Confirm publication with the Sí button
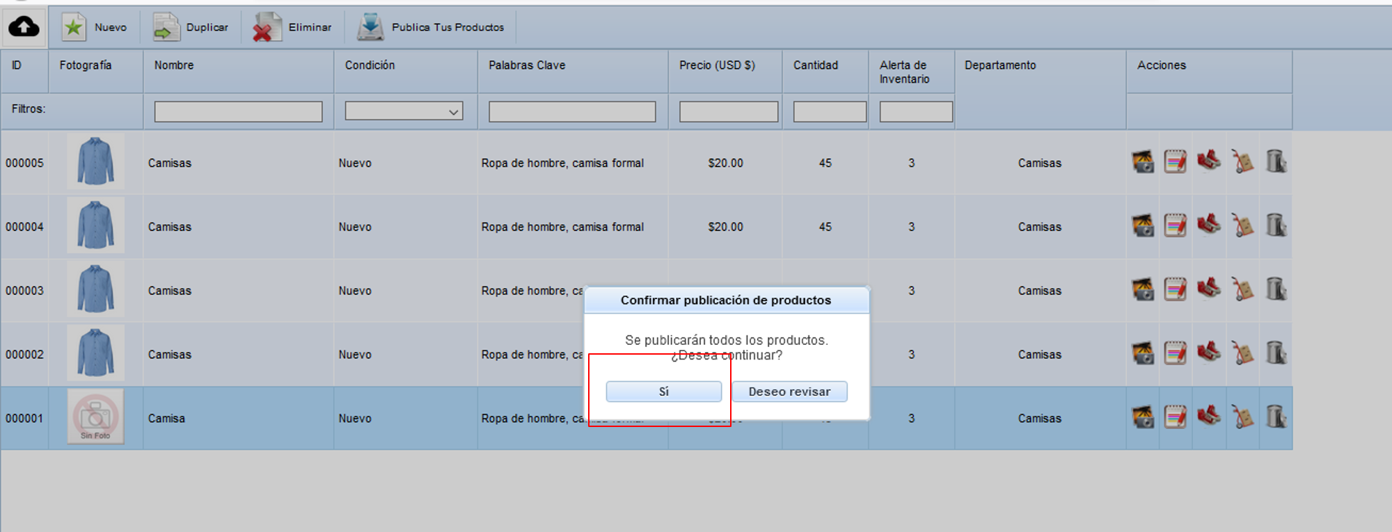Viewport: 1392px width, 532px height. click(663, 392)
